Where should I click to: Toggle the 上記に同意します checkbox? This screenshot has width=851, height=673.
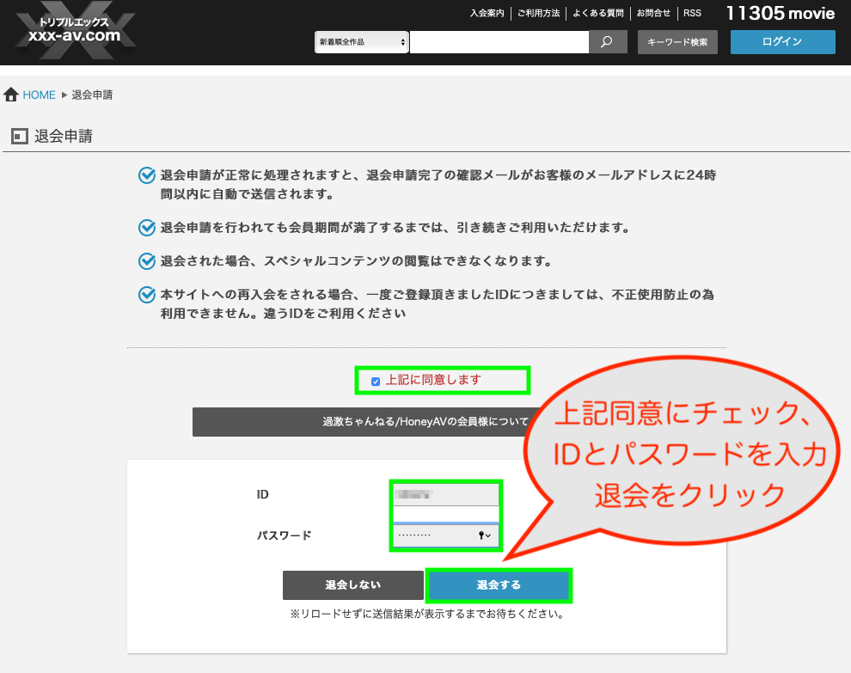click(376, 381)
